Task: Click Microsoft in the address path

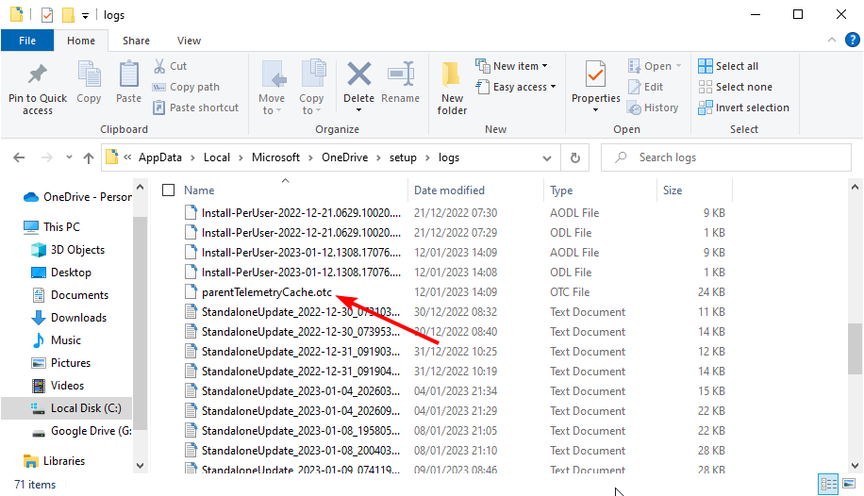Action: point(275,157)
